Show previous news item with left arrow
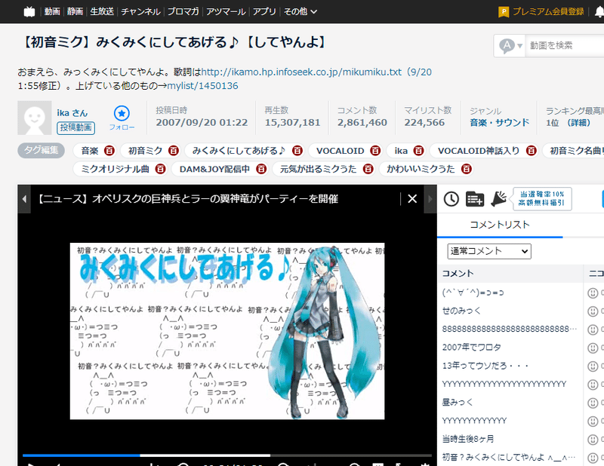Image resolution: width=604 pixels, height=466 pixels. [x=24, y=199]
